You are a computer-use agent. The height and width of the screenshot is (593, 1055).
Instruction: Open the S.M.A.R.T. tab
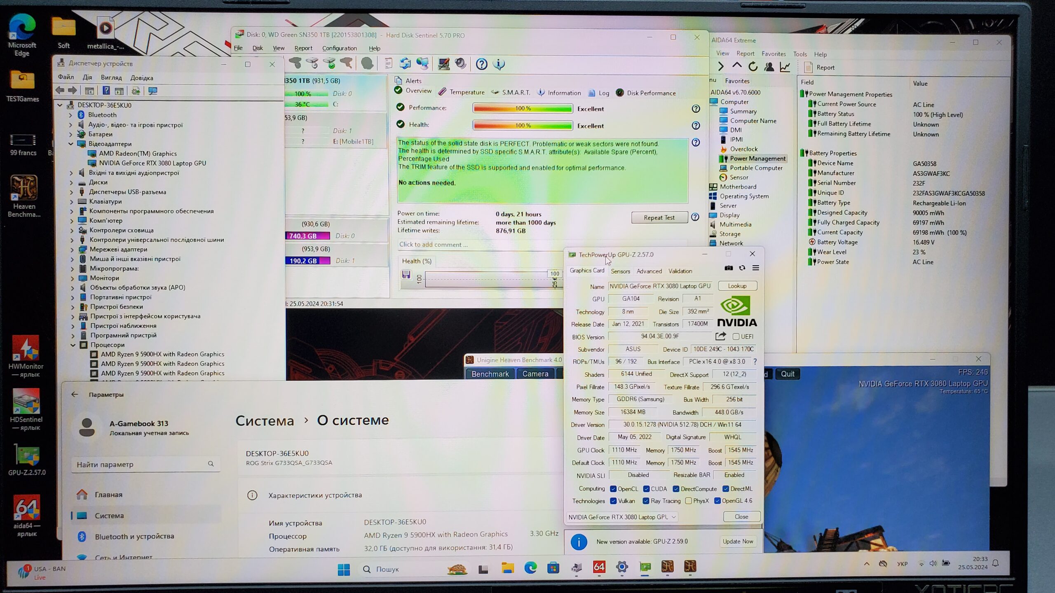tap(515, 93)
